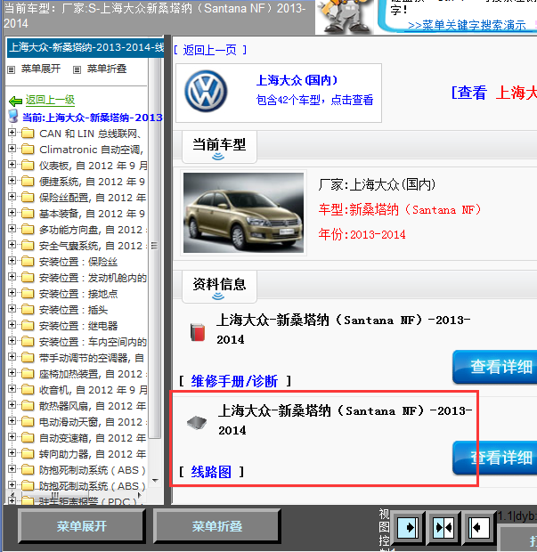
Task: Click 菜单关键字搜索演示 link
Action: coord(467,26)
